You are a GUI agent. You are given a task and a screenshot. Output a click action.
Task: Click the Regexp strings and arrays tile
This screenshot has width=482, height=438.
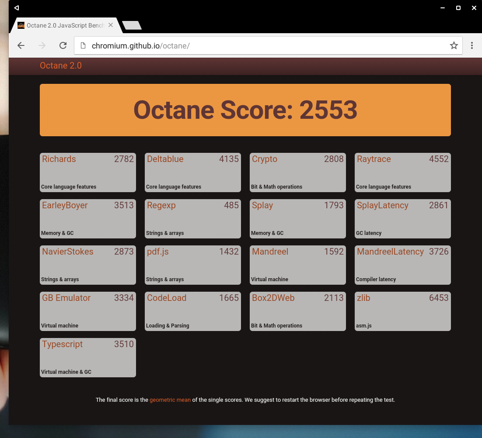pyautogui.click(x=192, y=219)
